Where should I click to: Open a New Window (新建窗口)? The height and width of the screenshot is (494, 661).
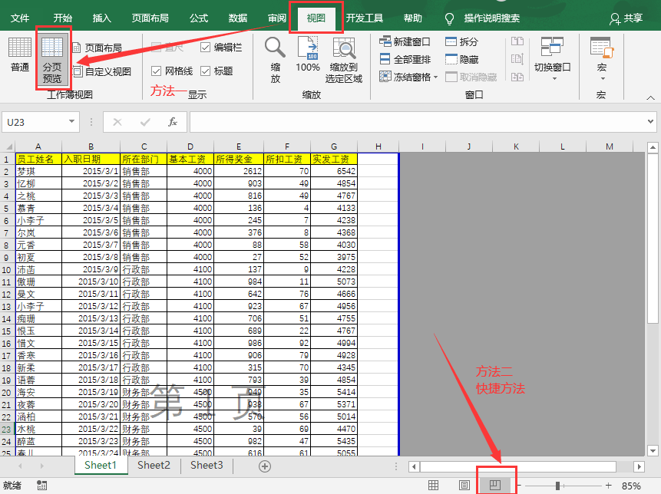coord(405,41)
